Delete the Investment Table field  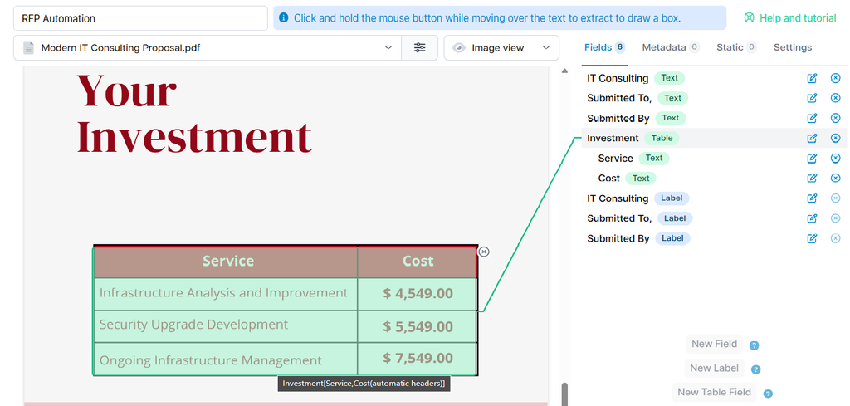click(x=835, y=138)
